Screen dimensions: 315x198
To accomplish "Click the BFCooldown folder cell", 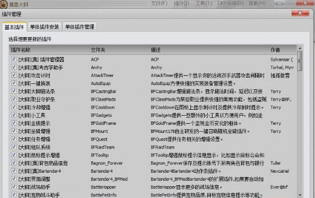I will click(x=102, y=108).
